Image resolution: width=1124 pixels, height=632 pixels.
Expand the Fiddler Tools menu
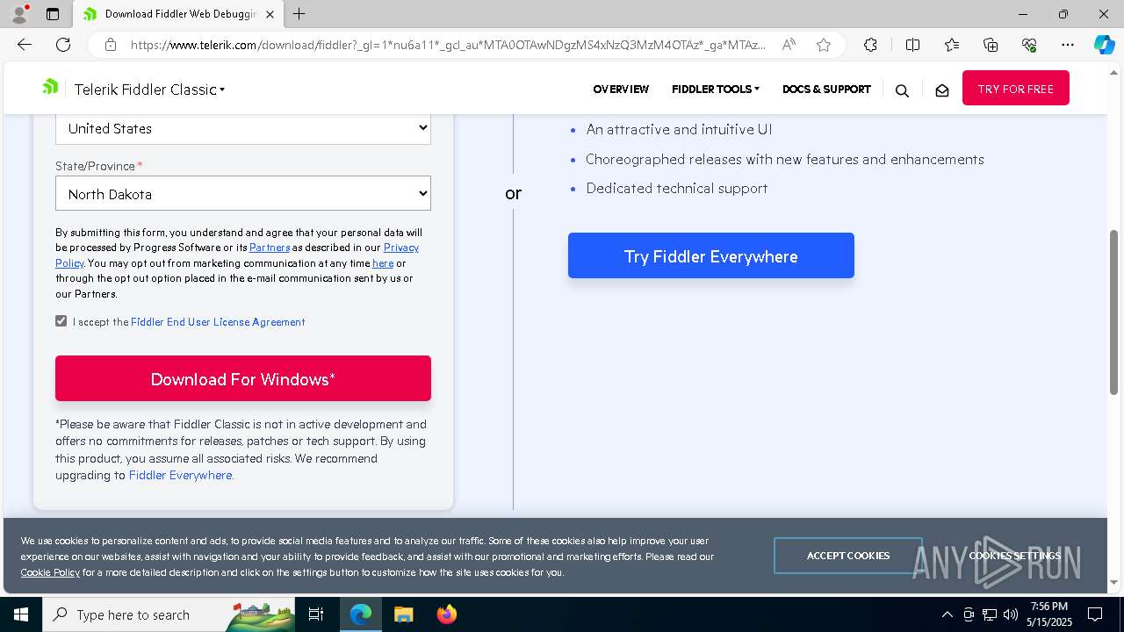coord(716,90)
